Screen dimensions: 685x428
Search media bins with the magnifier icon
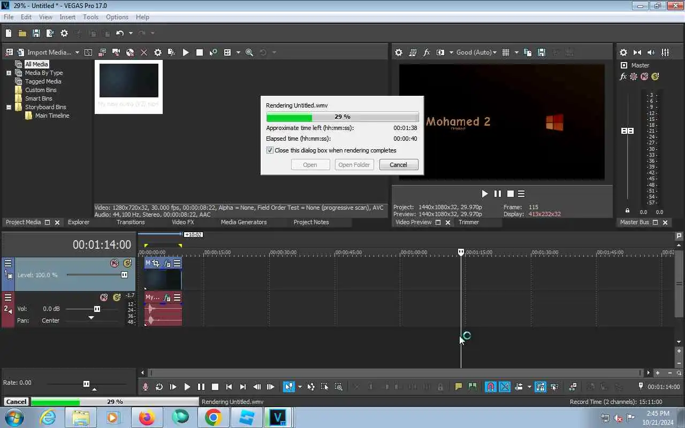249,52
